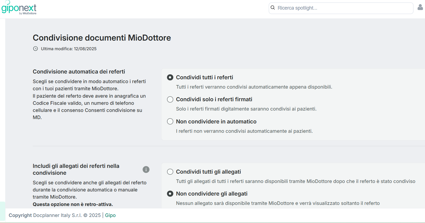Click 'Solo i referti firmati digitalmente' description text

coord(246,109)
